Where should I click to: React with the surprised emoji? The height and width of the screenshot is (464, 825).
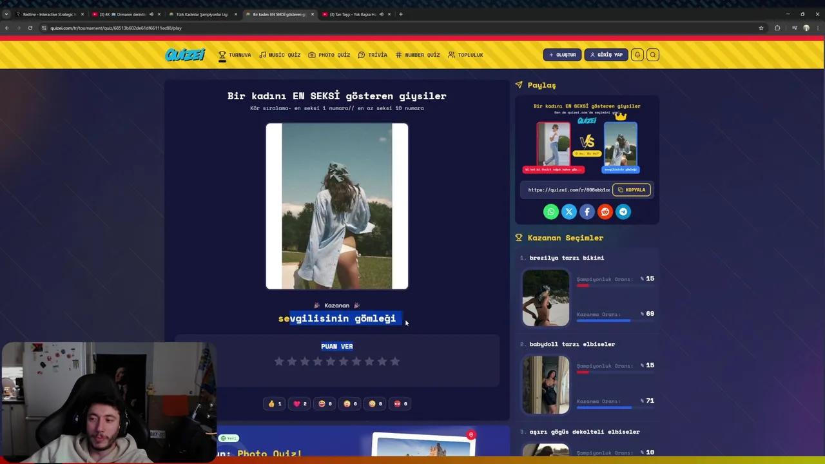(x=350, y=403)
